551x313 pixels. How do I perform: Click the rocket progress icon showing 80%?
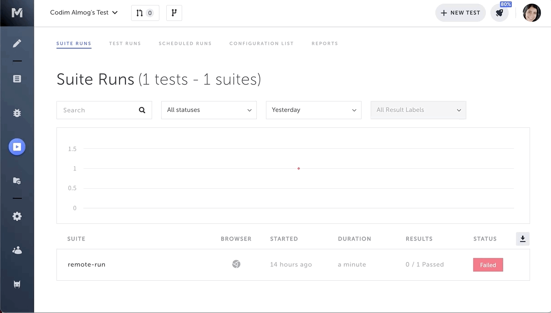500,13
